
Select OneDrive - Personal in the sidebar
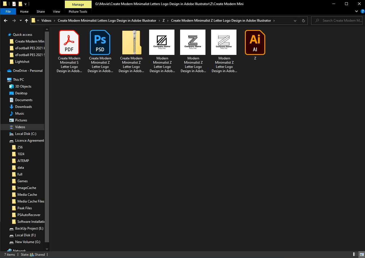pos(28,71)
